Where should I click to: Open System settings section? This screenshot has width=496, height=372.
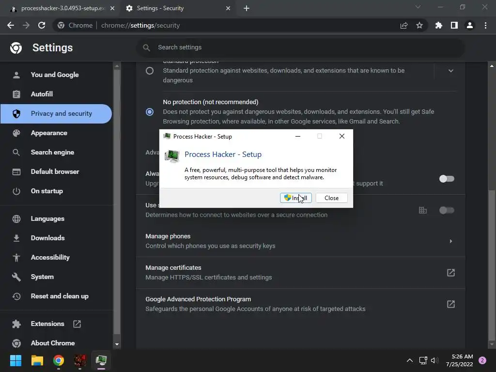56,277
